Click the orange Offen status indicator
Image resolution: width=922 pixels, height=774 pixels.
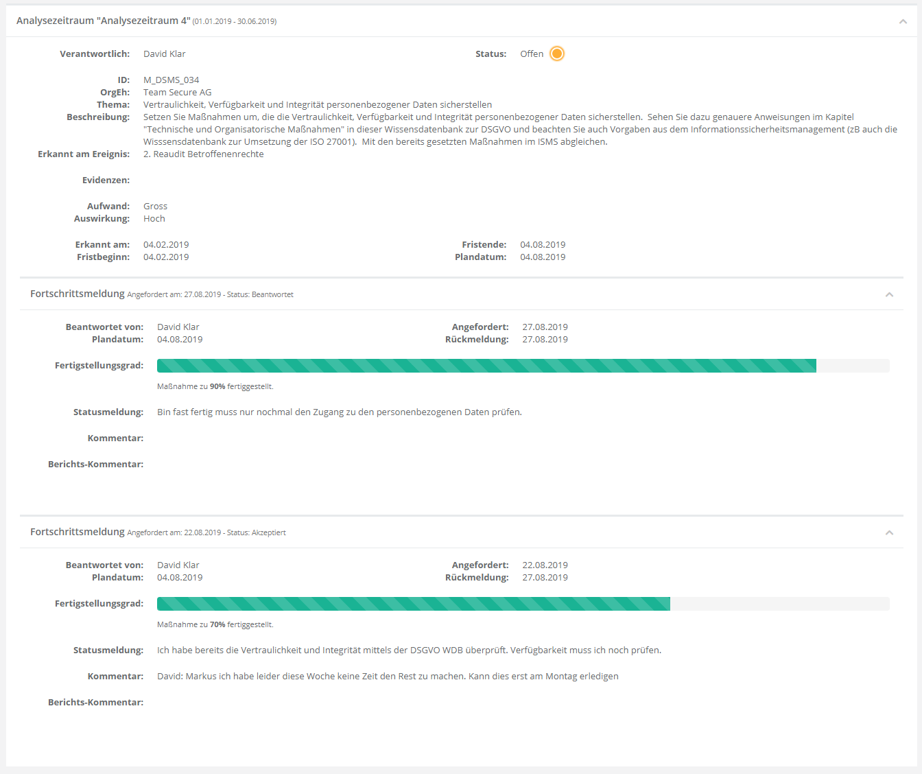[x=557, y=54]
